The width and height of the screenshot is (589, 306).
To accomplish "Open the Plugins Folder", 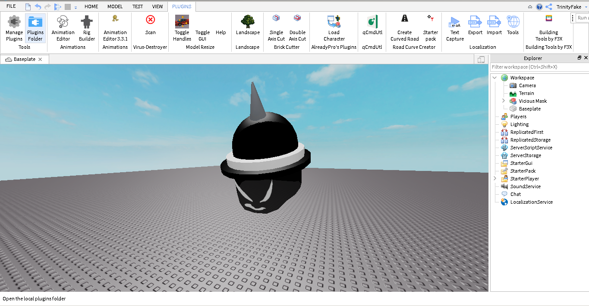I will click(35, 28).
